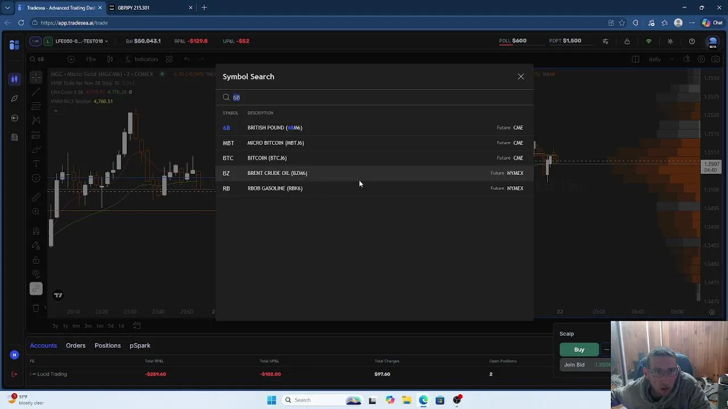
Task: Toggle the link drawings chain icon
Action: pos(36,289)
